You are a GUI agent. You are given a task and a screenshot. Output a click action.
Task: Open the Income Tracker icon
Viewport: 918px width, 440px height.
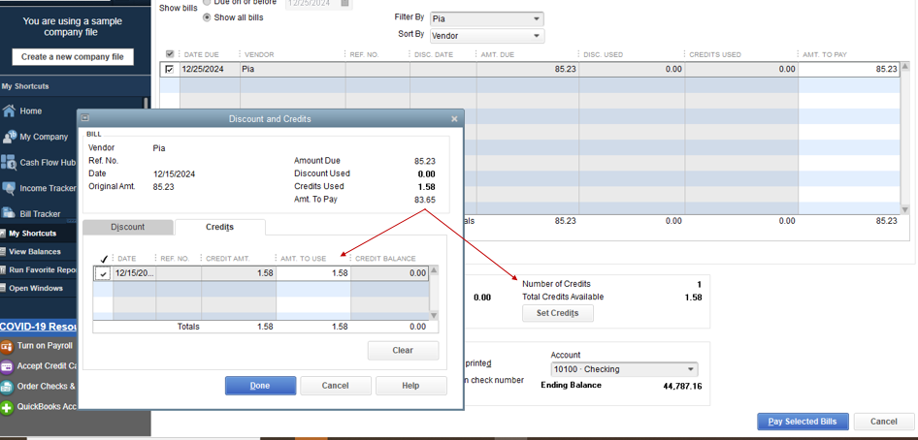[x=9, y=188]
